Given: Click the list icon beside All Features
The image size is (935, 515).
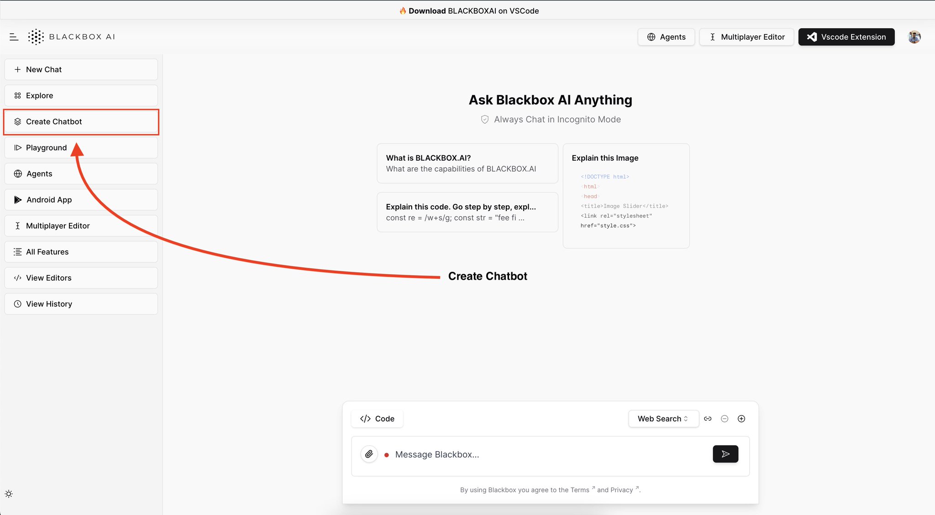Looking at the screenshot, I should click(17, 252).
